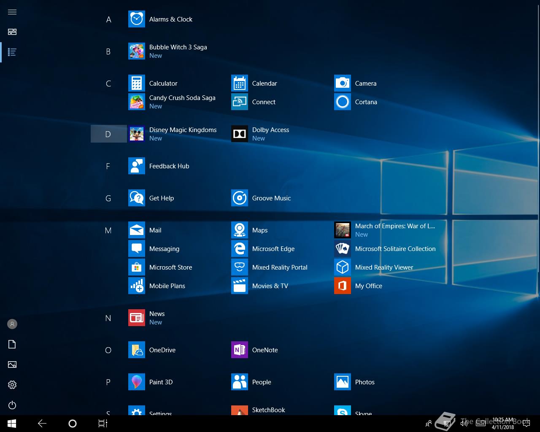The width and height of the screenshot is (540, 432).
Task: Select the P letter header
Action: (108, 382)
